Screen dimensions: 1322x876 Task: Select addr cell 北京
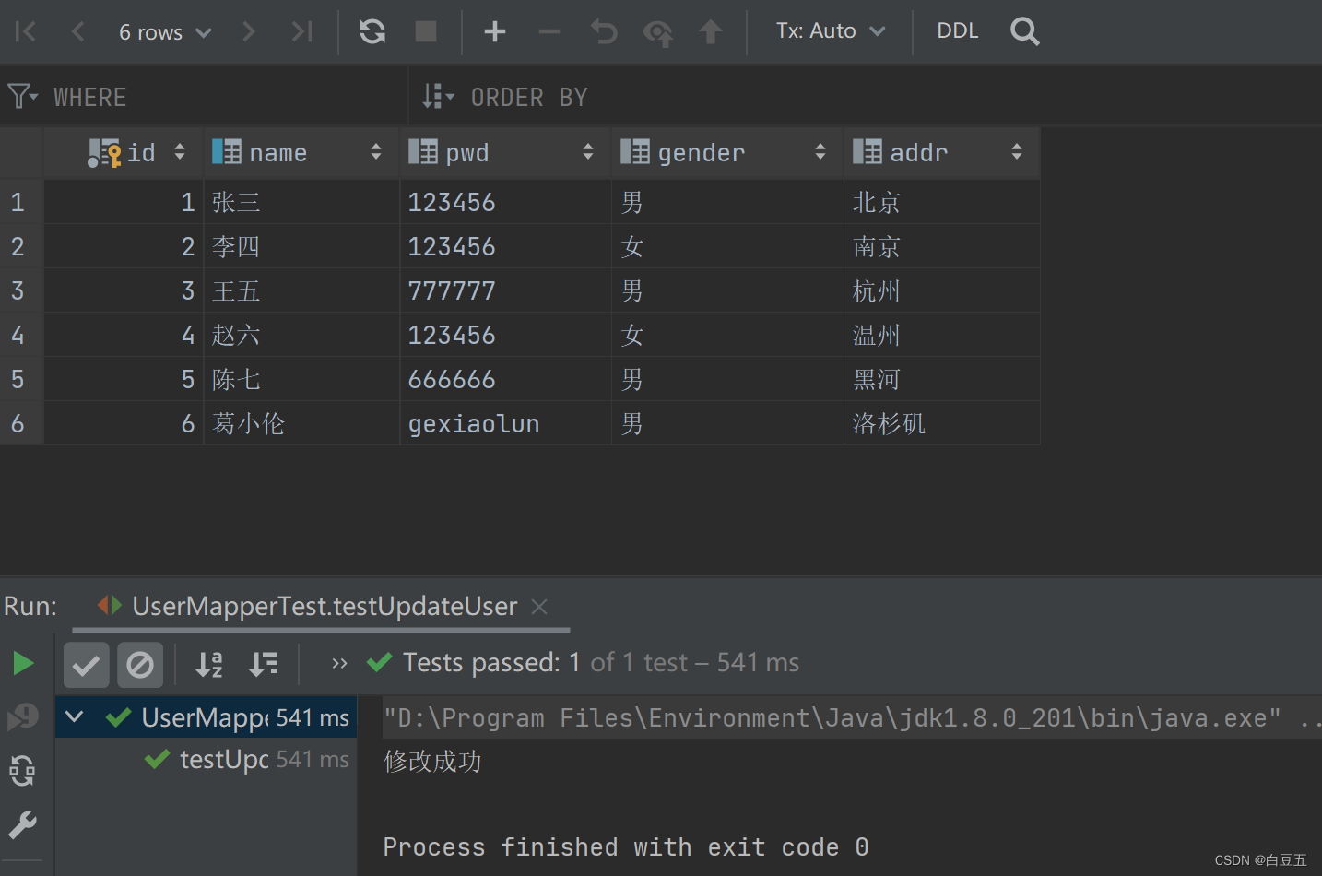(x=941, y=202)
